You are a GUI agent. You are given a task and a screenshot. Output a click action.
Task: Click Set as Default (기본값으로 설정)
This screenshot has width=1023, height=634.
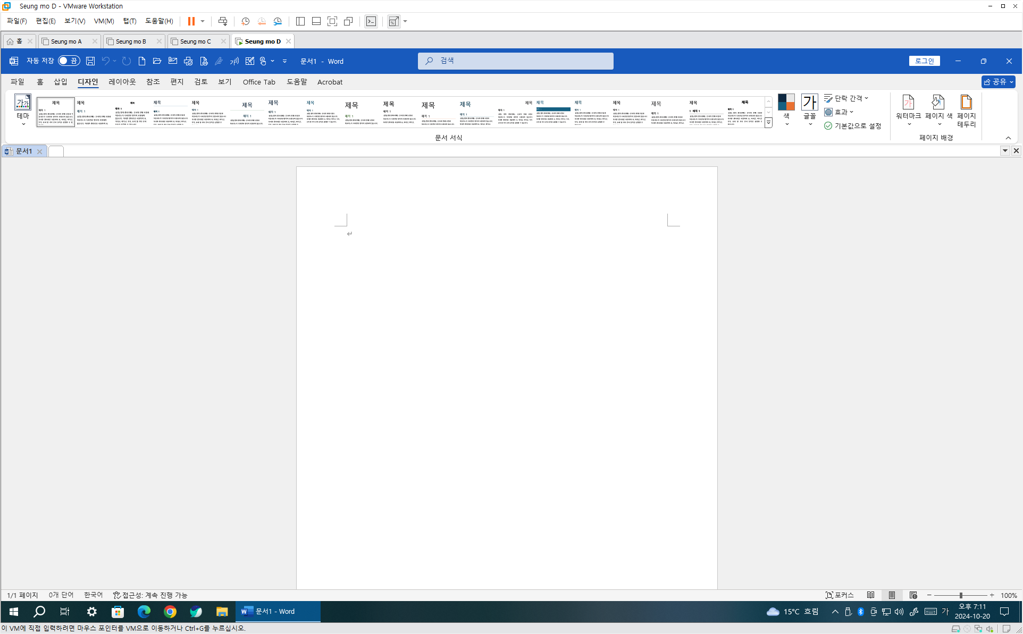click(x=853, y=126)
